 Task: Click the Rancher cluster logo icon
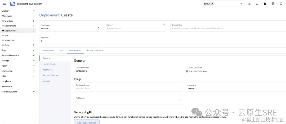(13, 4)
